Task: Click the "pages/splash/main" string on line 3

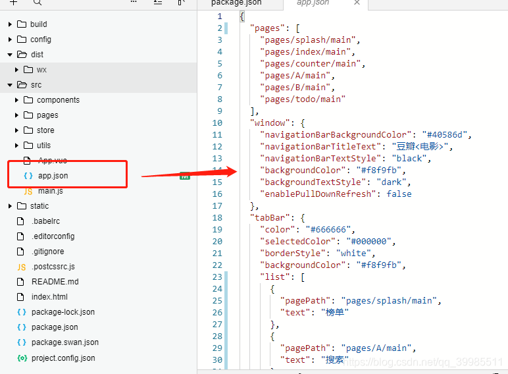Action: coord(308,40)
